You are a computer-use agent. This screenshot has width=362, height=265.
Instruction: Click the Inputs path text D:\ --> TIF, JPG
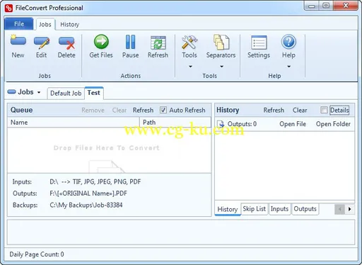coord(95,182)
